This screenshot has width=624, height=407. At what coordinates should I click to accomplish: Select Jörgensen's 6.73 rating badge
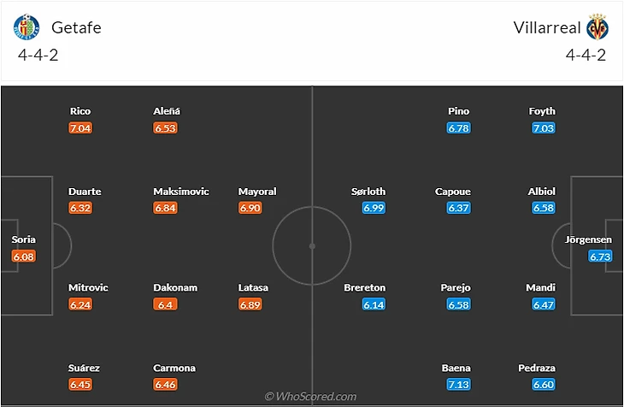pyautogui.click(x=601, y=256)
